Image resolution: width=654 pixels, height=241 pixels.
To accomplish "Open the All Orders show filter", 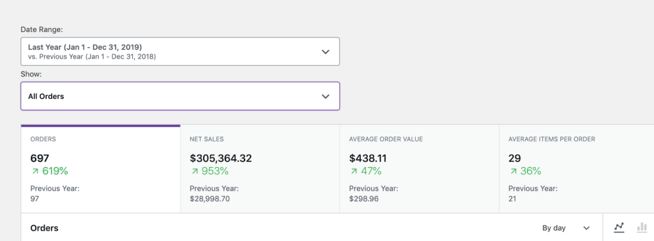I will tap(180, 96).
